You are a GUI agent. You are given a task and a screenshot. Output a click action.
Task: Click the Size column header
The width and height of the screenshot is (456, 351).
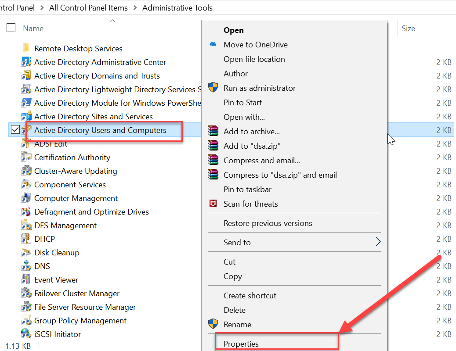[x=408, y=28]
